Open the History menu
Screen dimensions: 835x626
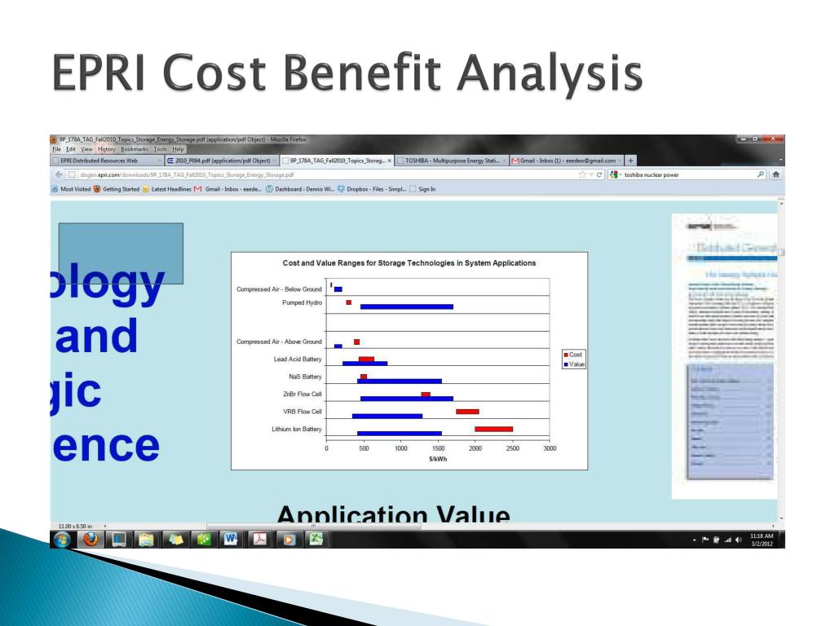coord(107,150)
